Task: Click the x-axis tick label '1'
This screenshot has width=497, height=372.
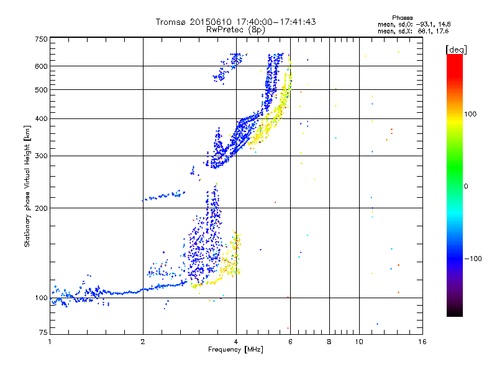Action: [50, 342]
